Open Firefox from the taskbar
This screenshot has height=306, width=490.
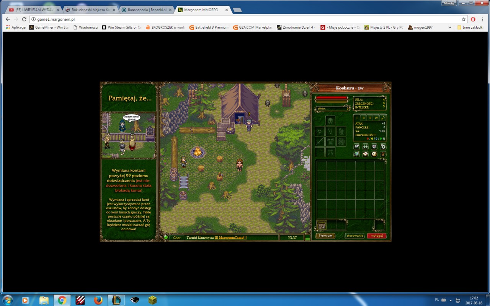(98, 300)
